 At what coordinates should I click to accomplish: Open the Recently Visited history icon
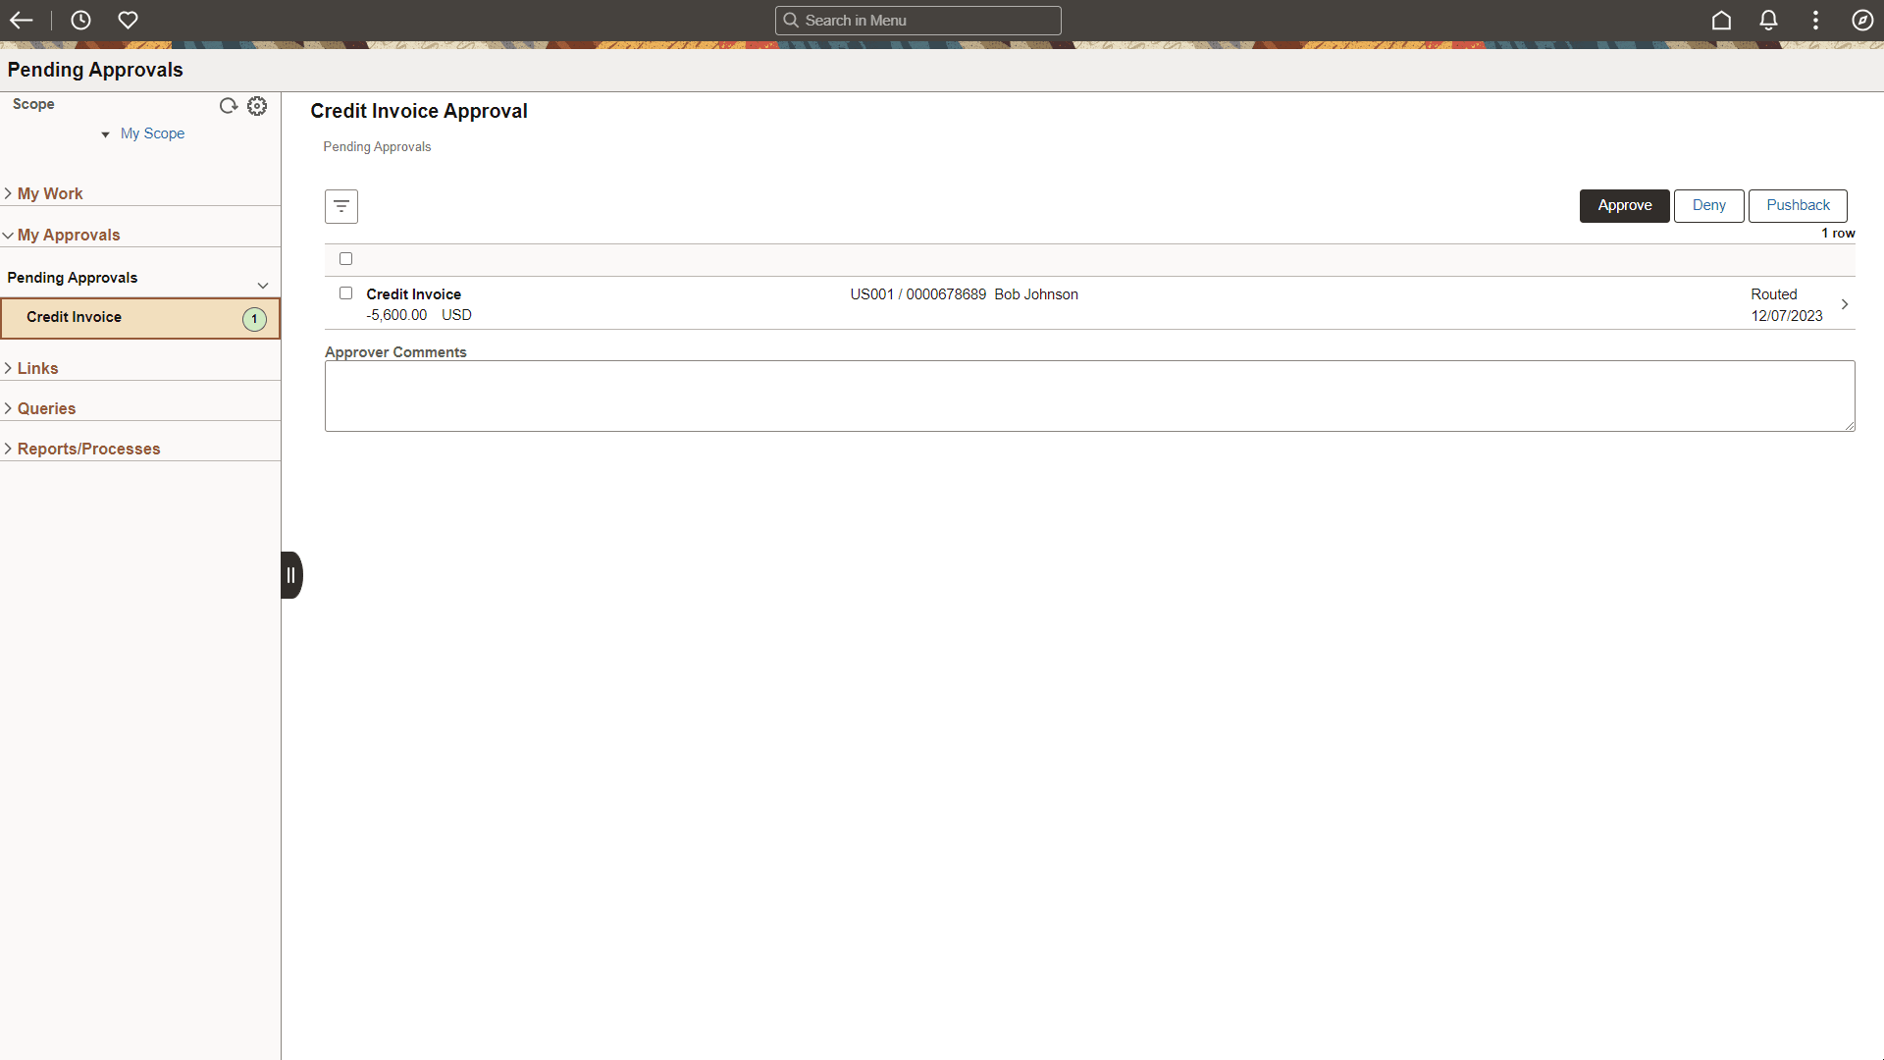tap(80, 20)
